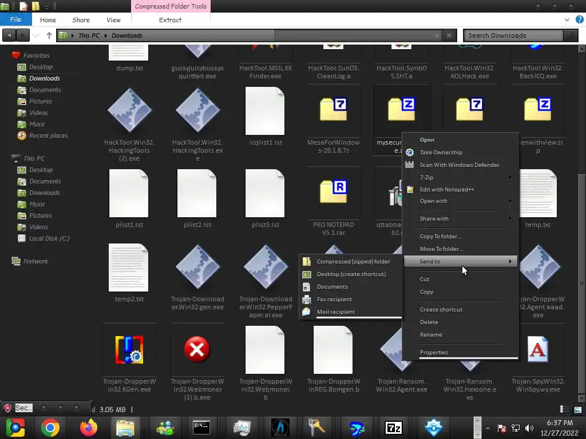Choose Edit with Notepad++

pos(461,189)
